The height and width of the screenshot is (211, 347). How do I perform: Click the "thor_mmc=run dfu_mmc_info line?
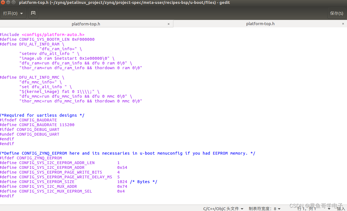tap(81, 101)
